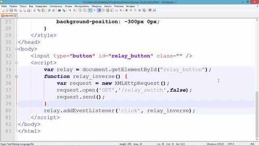Open the Инструменты menu
The height and width of the screenshot is (146, 259).
coord(82,6)
